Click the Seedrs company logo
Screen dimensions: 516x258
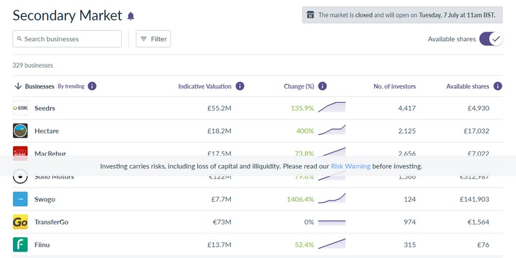click(20, 108)
